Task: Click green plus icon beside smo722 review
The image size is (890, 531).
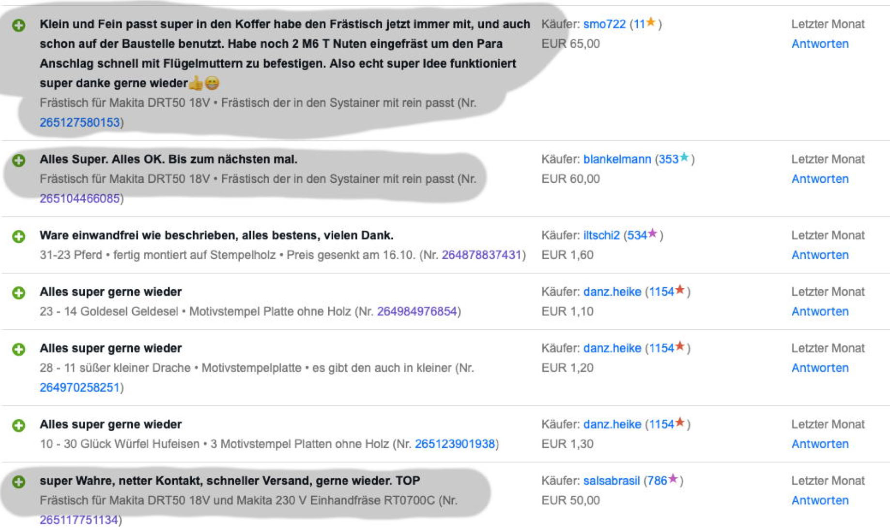Action: (x=19, y=25)
